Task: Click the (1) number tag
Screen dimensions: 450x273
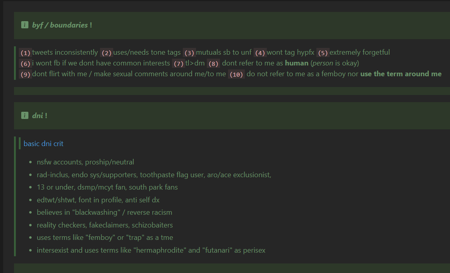Action: [25, 53]
